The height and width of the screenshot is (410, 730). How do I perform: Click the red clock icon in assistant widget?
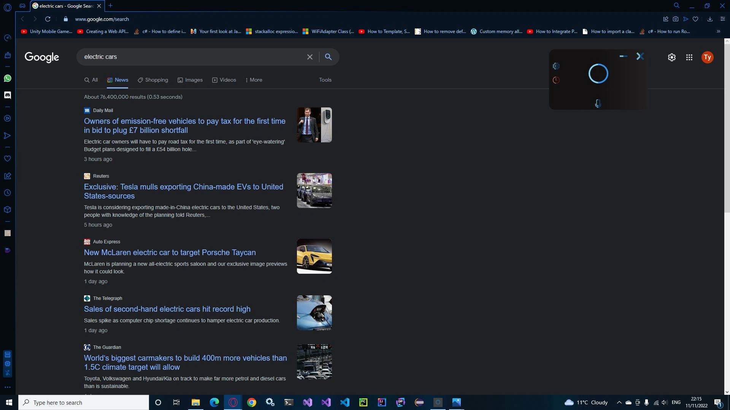pyautogui.click(x=556, y=80)
